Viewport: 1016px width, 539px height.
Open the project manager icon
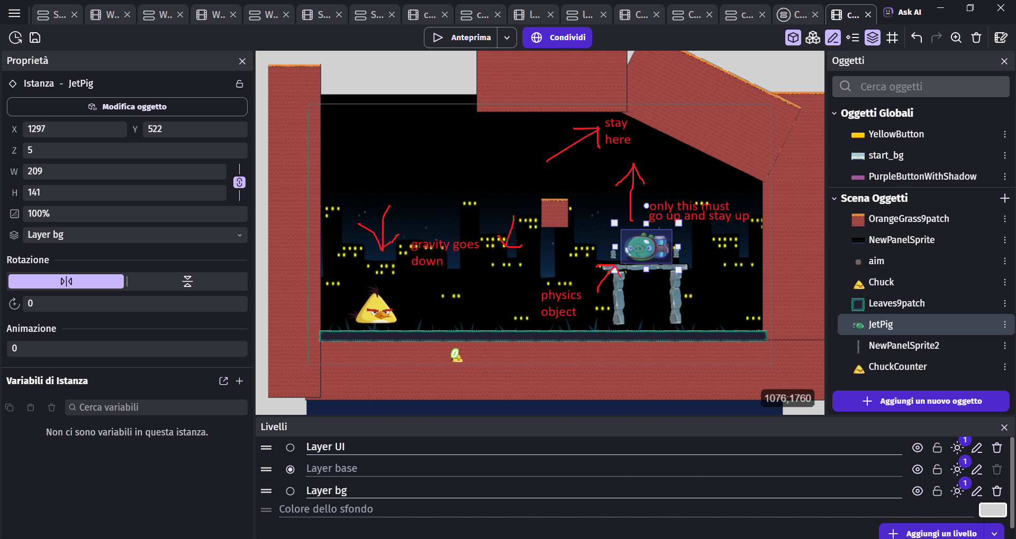point(15,38)
